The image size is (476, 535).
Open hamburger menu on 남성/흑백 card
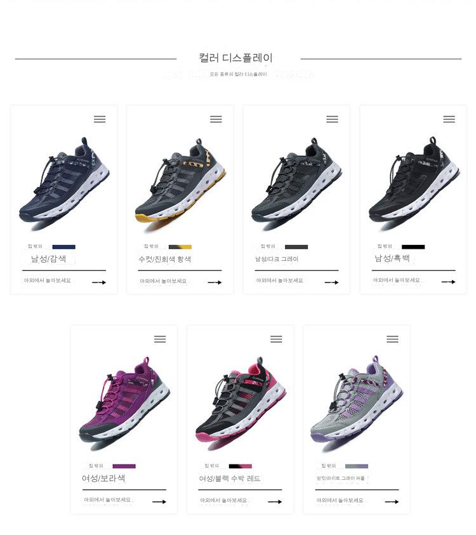point(449,119)
